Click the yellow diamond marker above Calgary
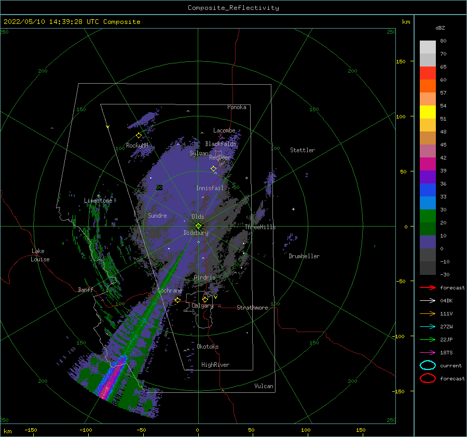The image size is (467, 437). [x=205, y=299]
